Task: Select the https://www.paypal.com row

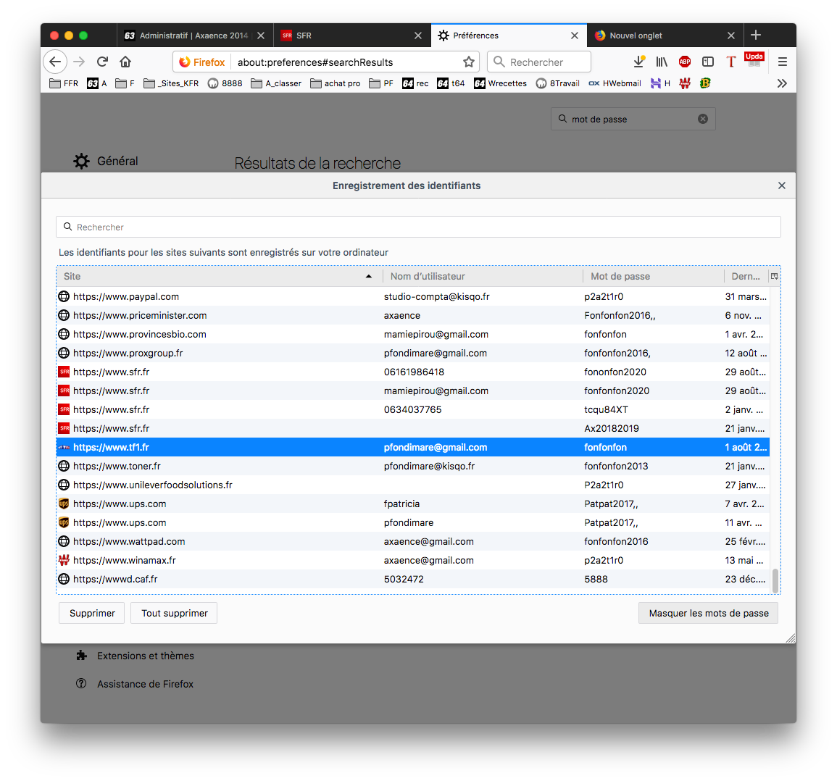Action: [412, 296]
